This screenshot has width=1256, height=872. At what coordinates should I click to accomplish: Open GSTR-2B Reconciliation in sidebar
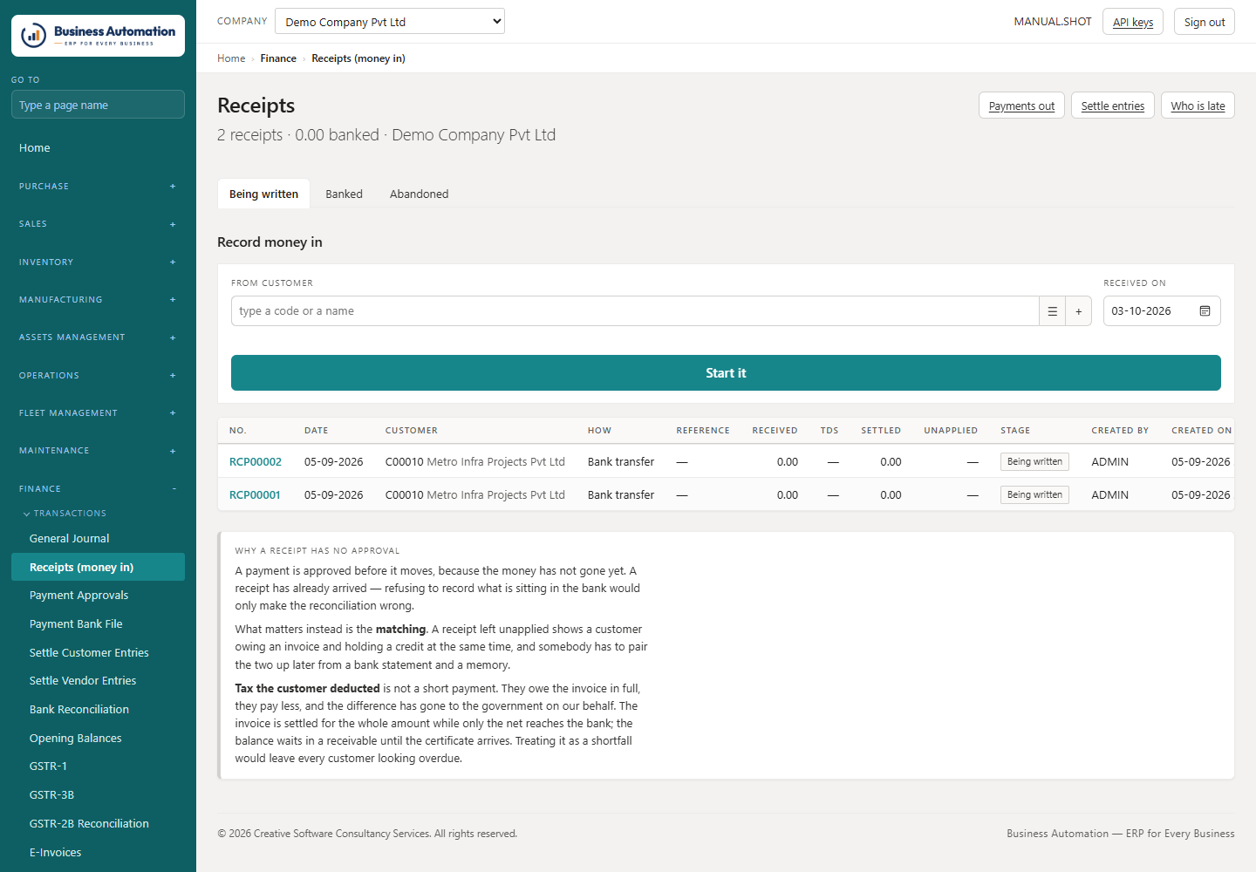point(98,824)
